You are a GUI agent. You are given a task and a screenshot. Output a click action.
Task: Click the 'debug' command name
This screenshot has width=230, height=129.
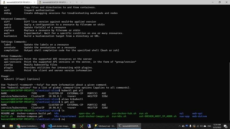[8, 13]
